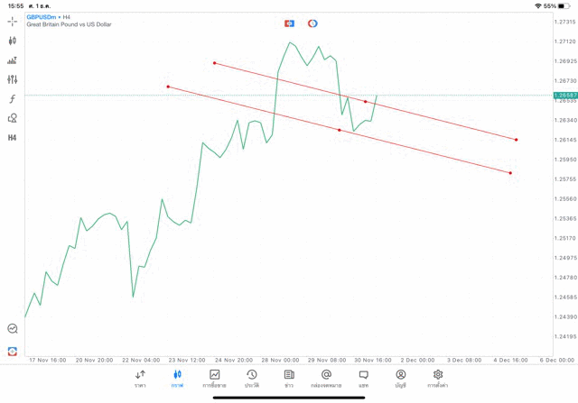Open the การตั้งค่า (Settings) tab

[x=438, y=379]
